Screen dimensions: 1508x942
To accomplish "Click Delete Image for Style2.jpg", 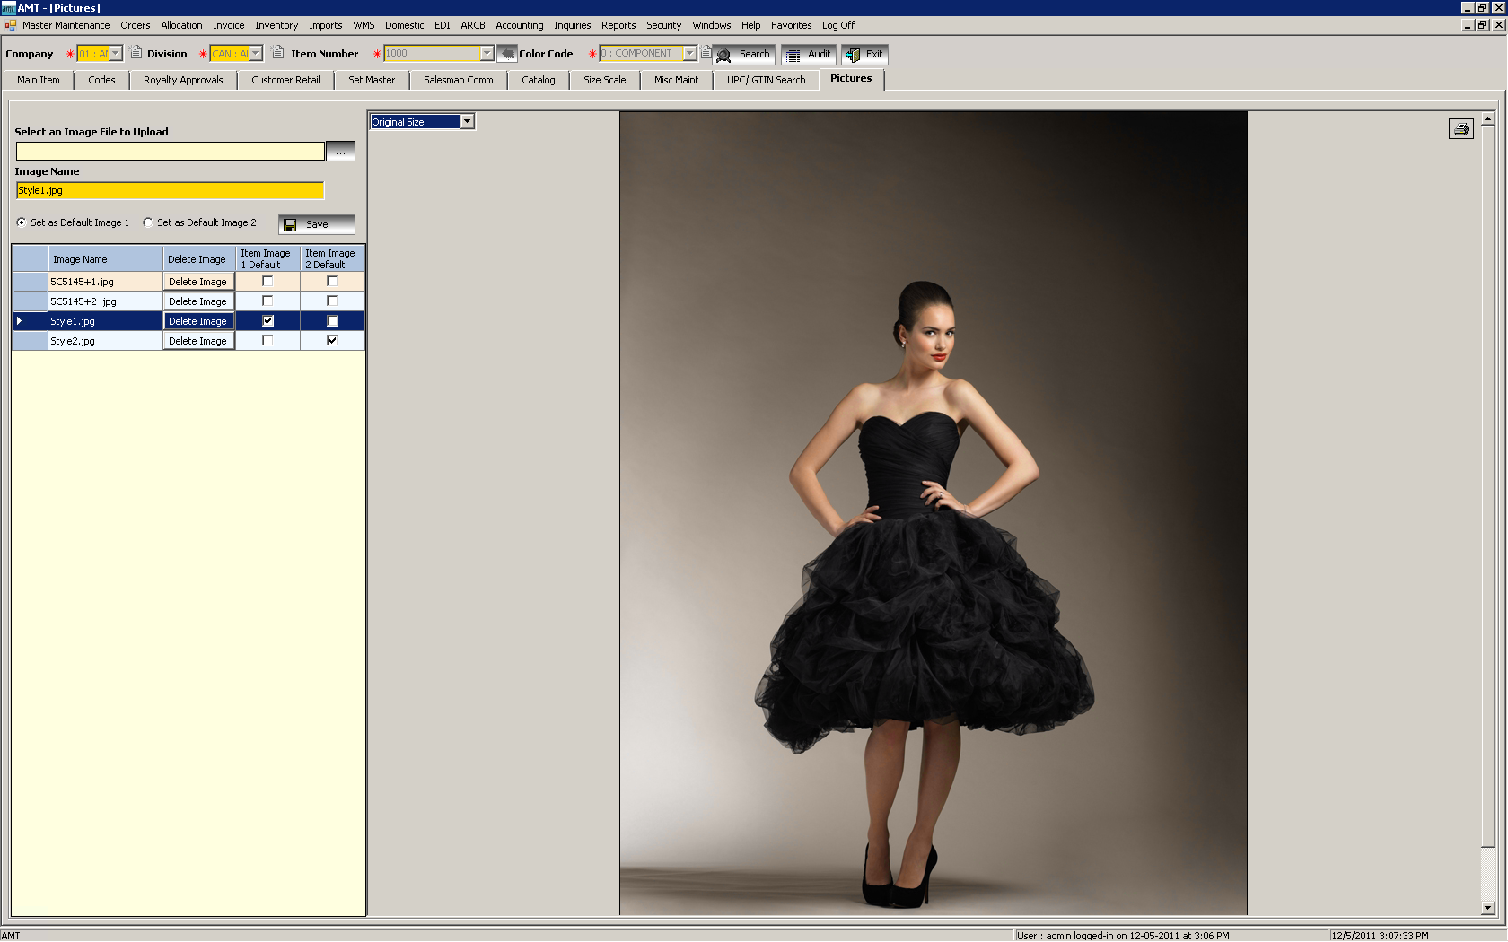I will click(198, 340).
